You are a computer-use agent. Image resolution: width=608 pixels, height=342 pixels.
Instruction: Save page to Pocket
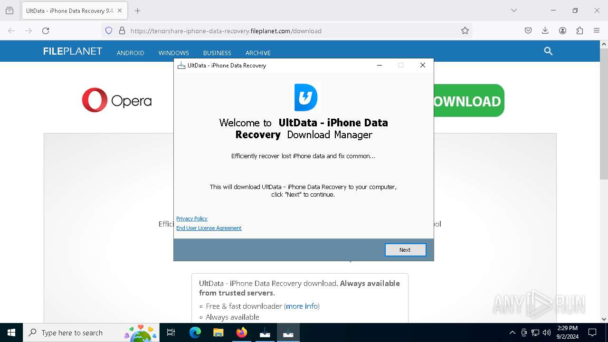[x=528, y=31]
